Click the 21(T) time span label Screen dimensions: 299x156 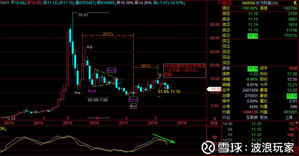point(108,34)
